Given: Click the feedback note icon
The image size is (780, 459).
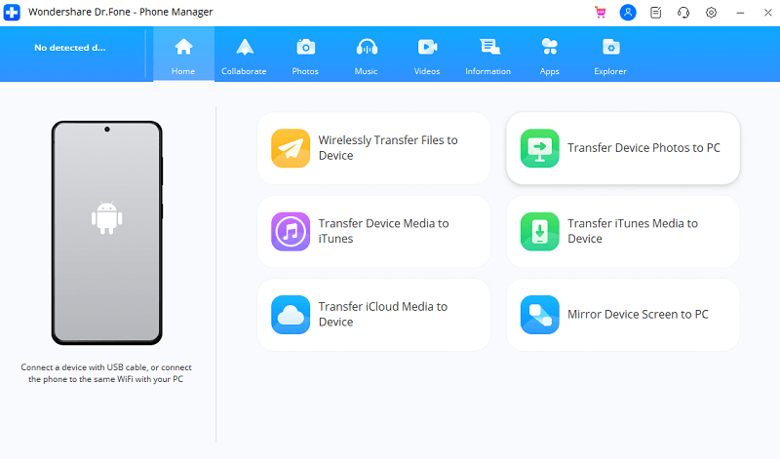Looking at the screenshot, I should pos(656,13).
